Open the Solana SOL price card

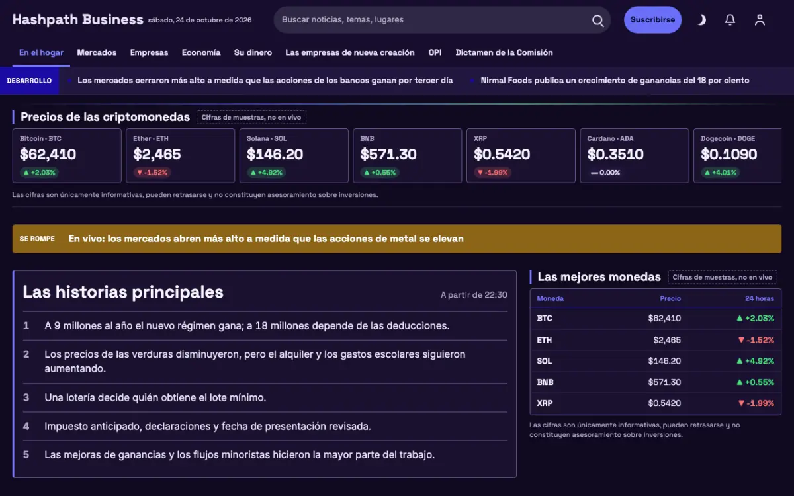(294, 155)
